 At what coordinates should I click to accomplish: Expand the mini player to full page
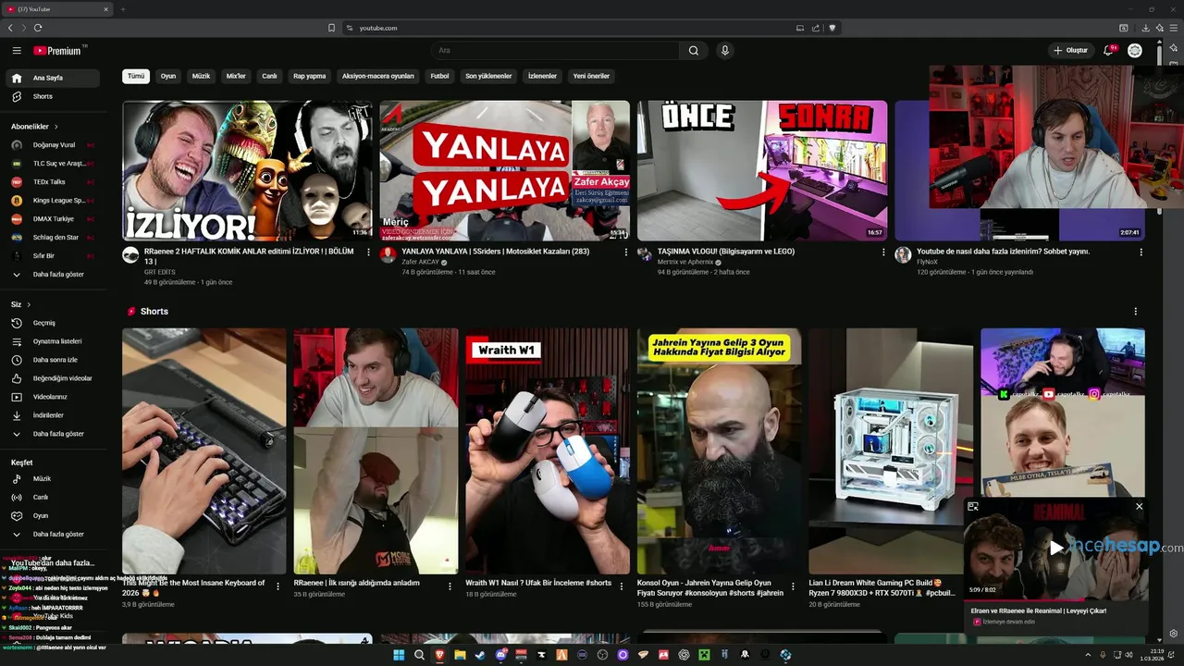click(x=973, y=506)
